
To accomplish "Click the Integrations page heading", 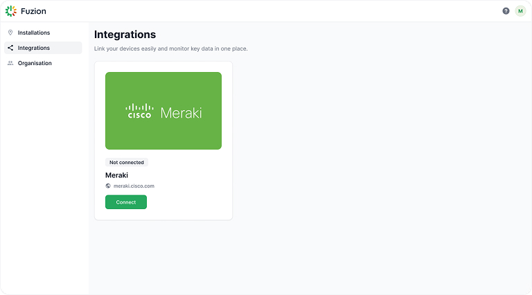I will pyautogui.click(x=125, y=35).
